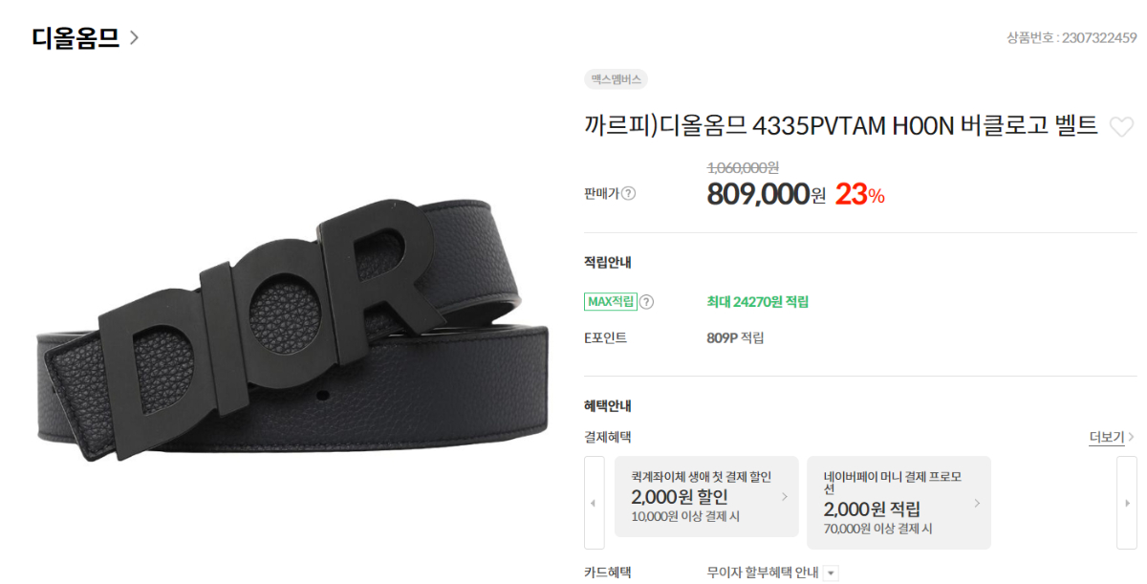Expand 더보기 for payment benefits

pos(1112,437)
